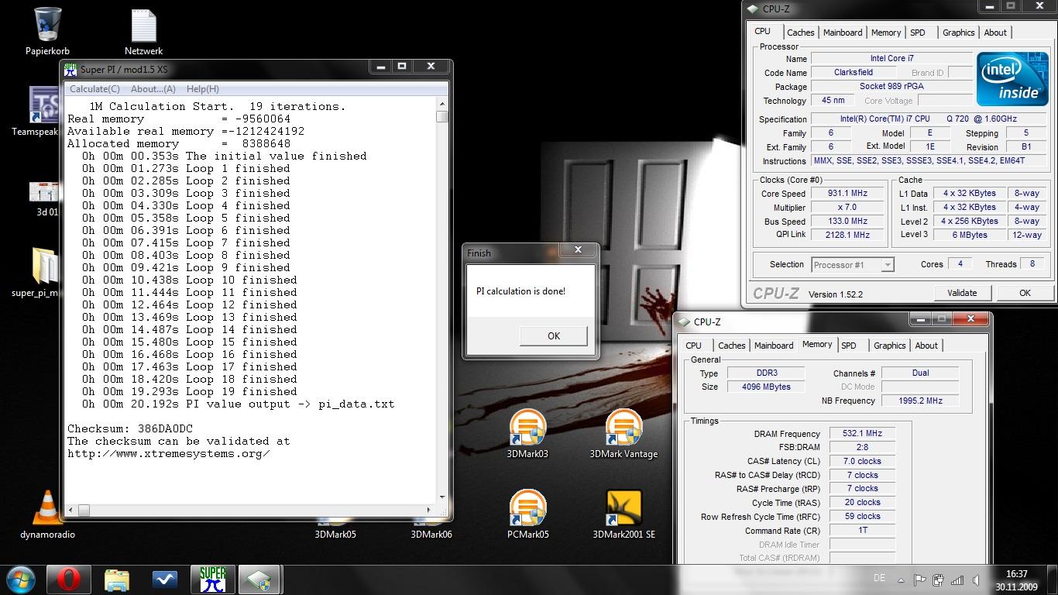Viewport: 1058px width, 595px height.
Task: Switch to CPU tab in lower CPU-Z
Action: (694, 346)
